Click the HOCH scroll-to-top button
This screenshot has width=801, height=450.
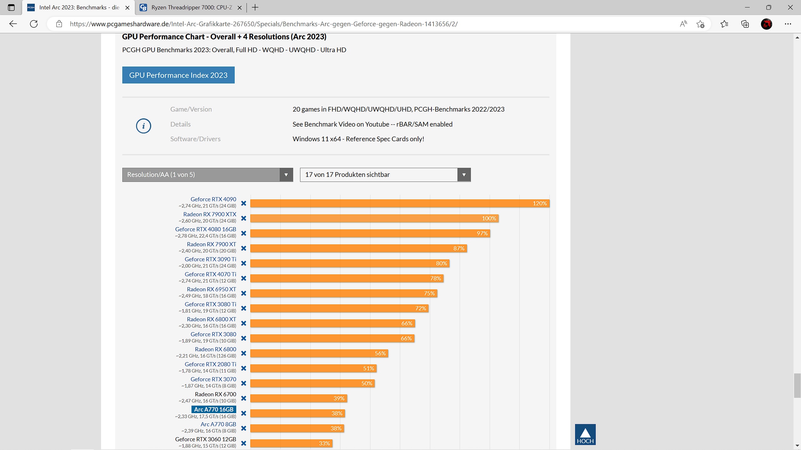click(x=585, y=434)
